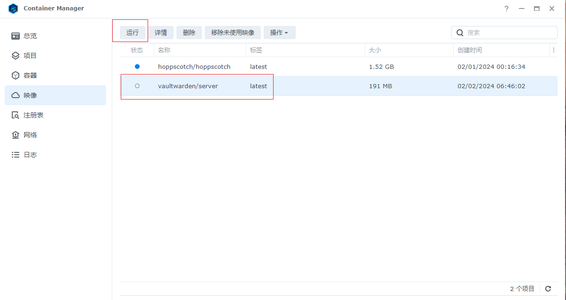Click the 容器 cube icon
This screenshot has height=300, width=566.
click(x=16, y=75)
